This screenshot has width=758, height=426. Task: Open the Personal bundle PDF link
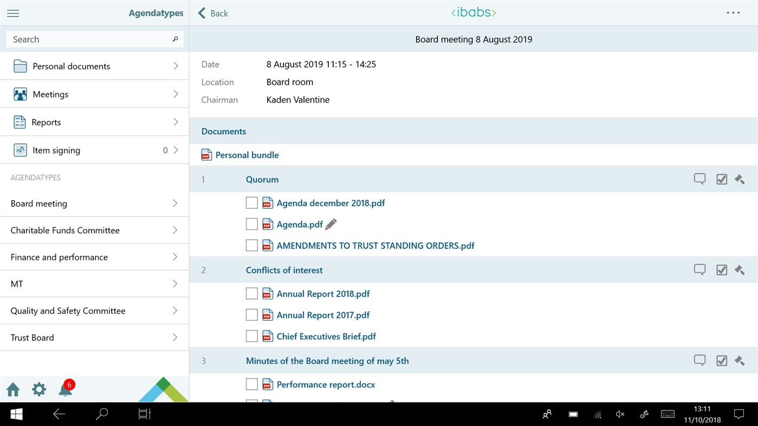[x=247, y=155]
